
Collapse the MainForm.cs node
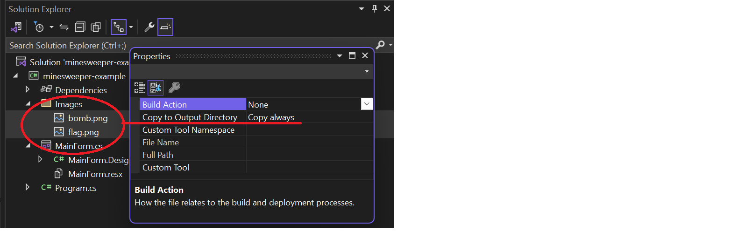coord(28,145)
